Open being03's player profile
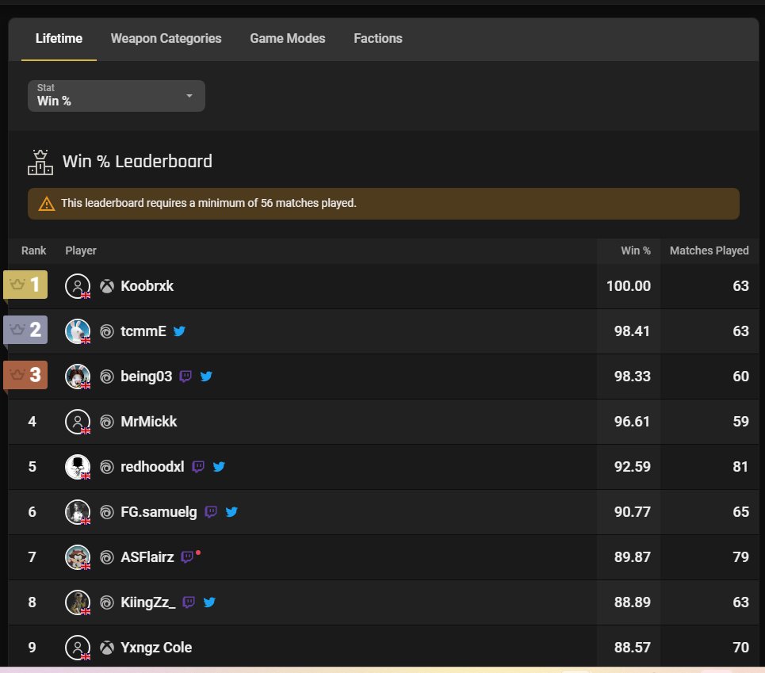765x673 pixels. pyautogui.click(x=147, y=377)
